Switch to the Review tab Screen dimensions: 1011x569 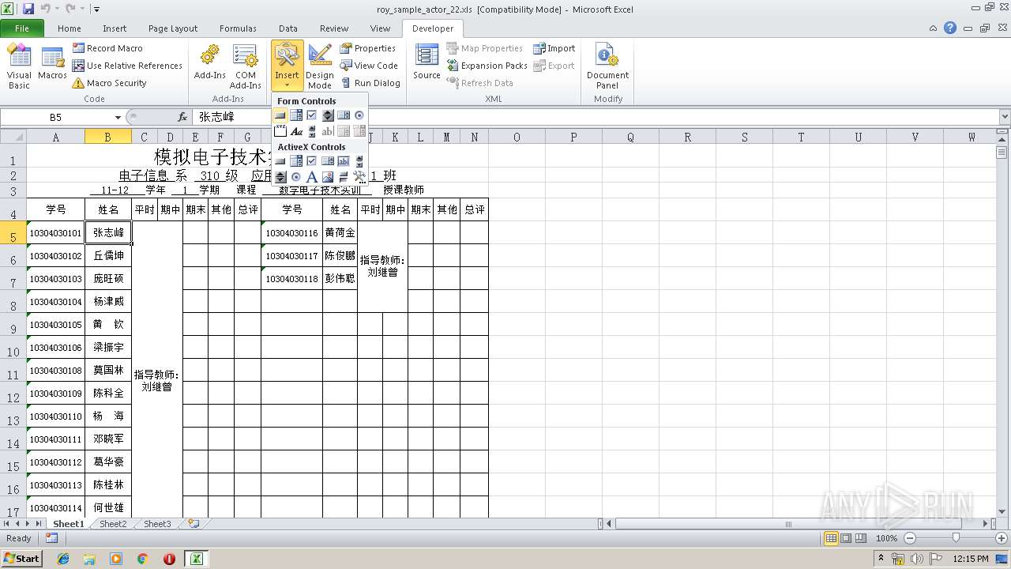coord(334,28)
